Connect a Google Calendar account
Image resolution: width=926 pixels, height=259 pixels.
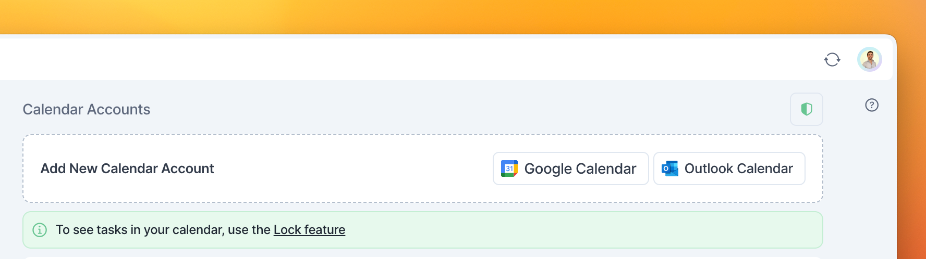click(x=570, y=169)
